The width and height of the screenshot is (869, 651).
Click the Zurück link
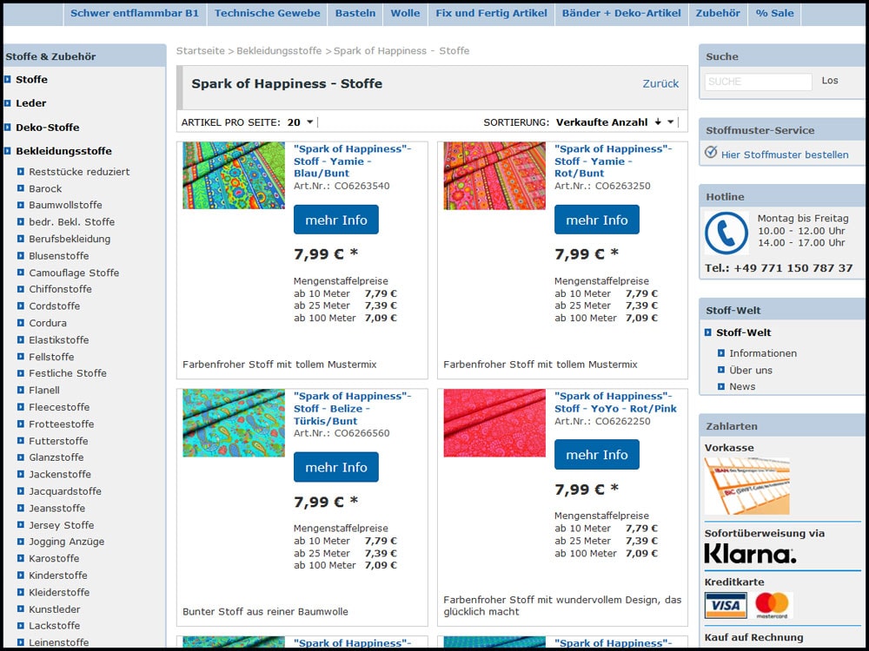click(x=660, y=84)
